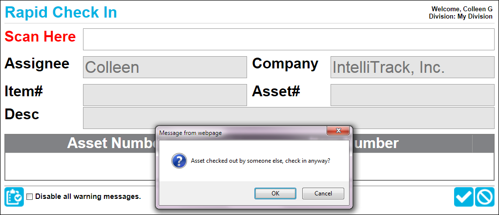499x215 pixels.
Task: Click the Message from webpage title bar
Action: [242, 132]
